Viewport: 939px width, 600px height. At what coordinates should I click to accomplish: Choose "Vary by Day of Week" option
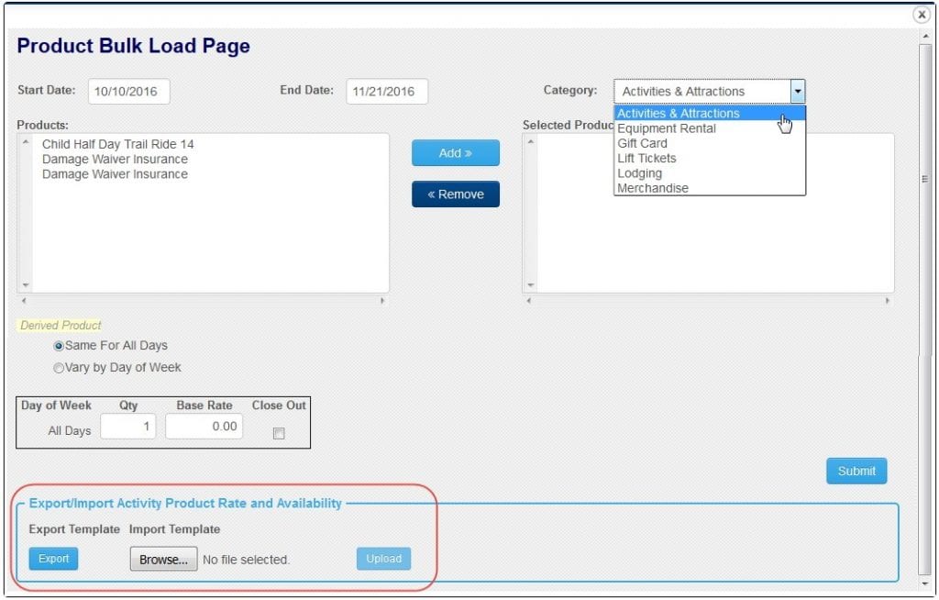point(59,367)
